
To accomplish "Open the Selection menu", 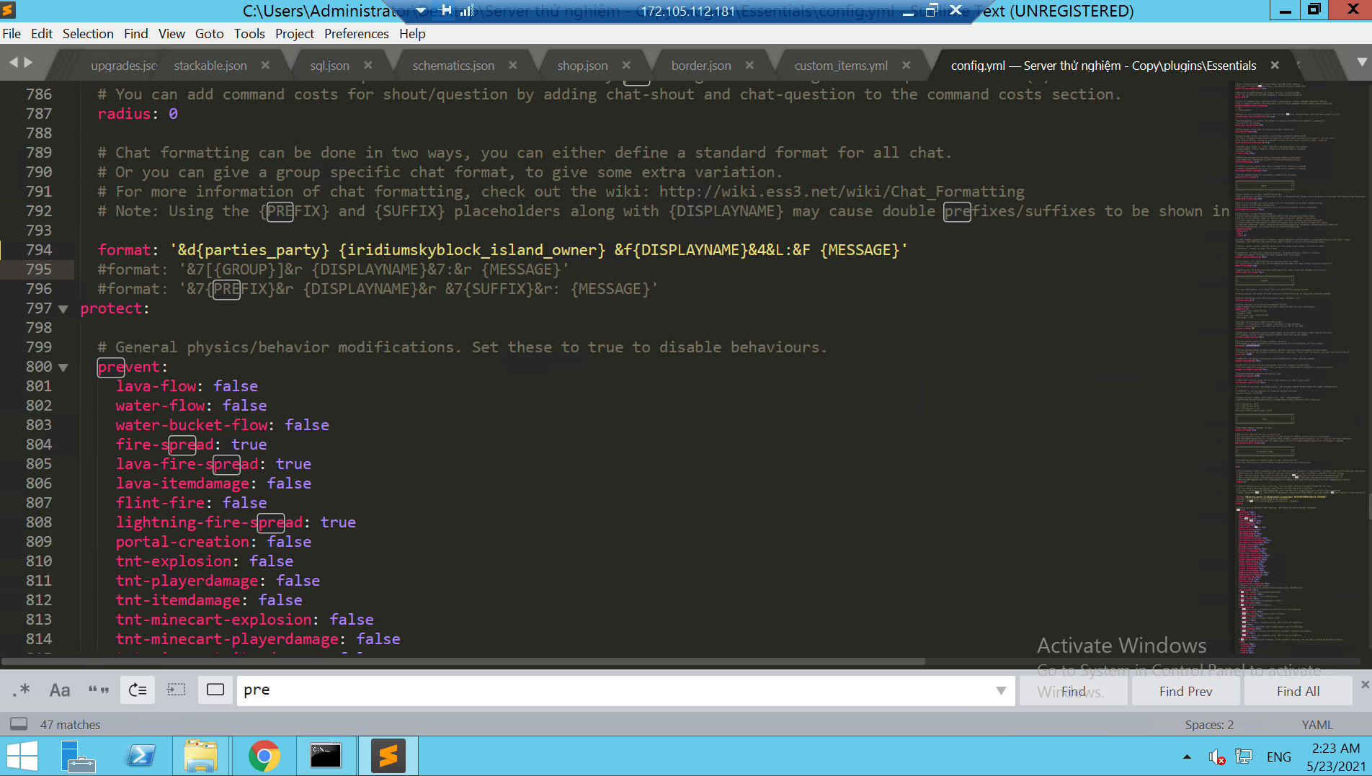I will pos(88,34).
